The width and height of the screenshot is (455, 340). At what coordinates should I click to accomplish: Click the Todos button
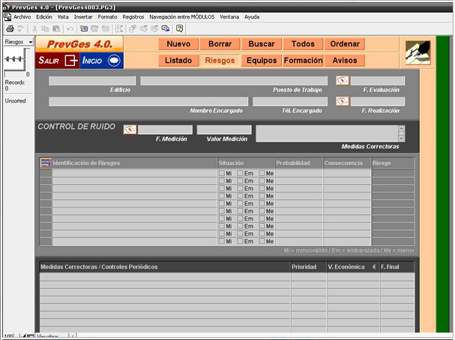(x=303, y=44)
